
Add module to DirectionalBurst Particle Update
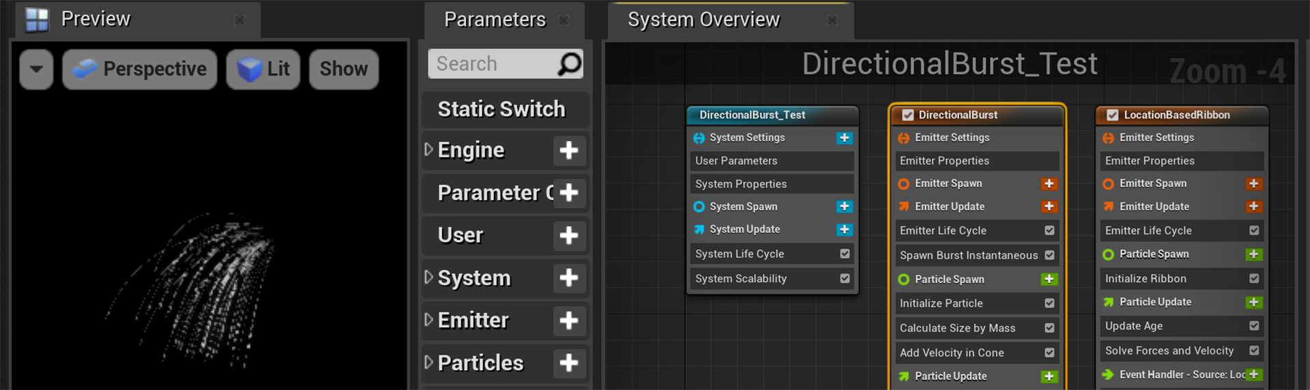click(1049, 376)
